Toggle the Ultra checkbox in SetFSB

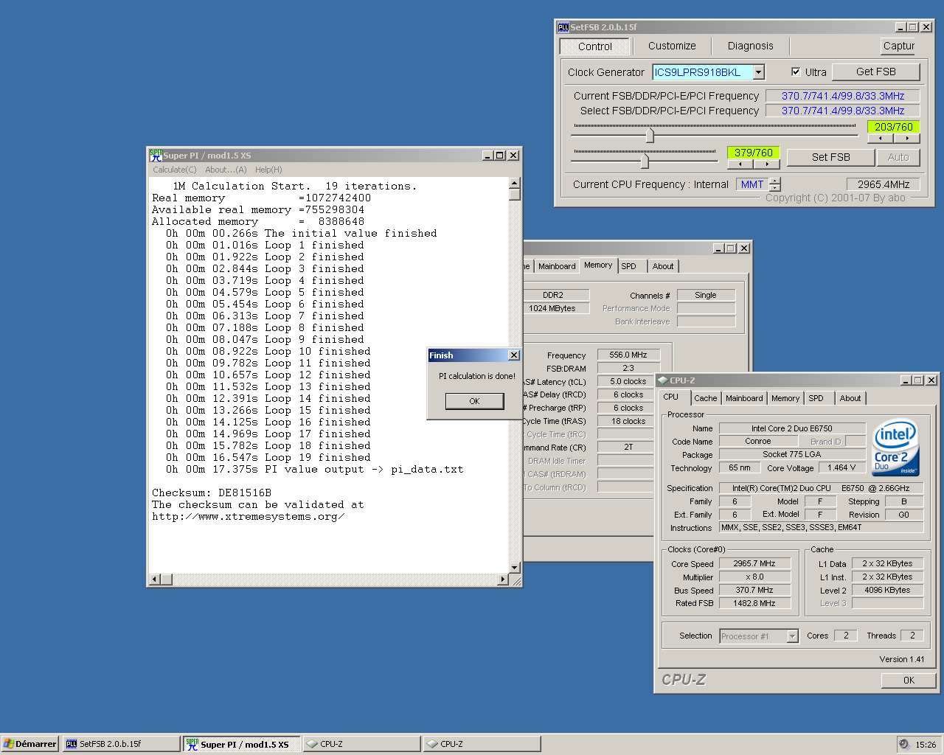click(x=796, y=72)
